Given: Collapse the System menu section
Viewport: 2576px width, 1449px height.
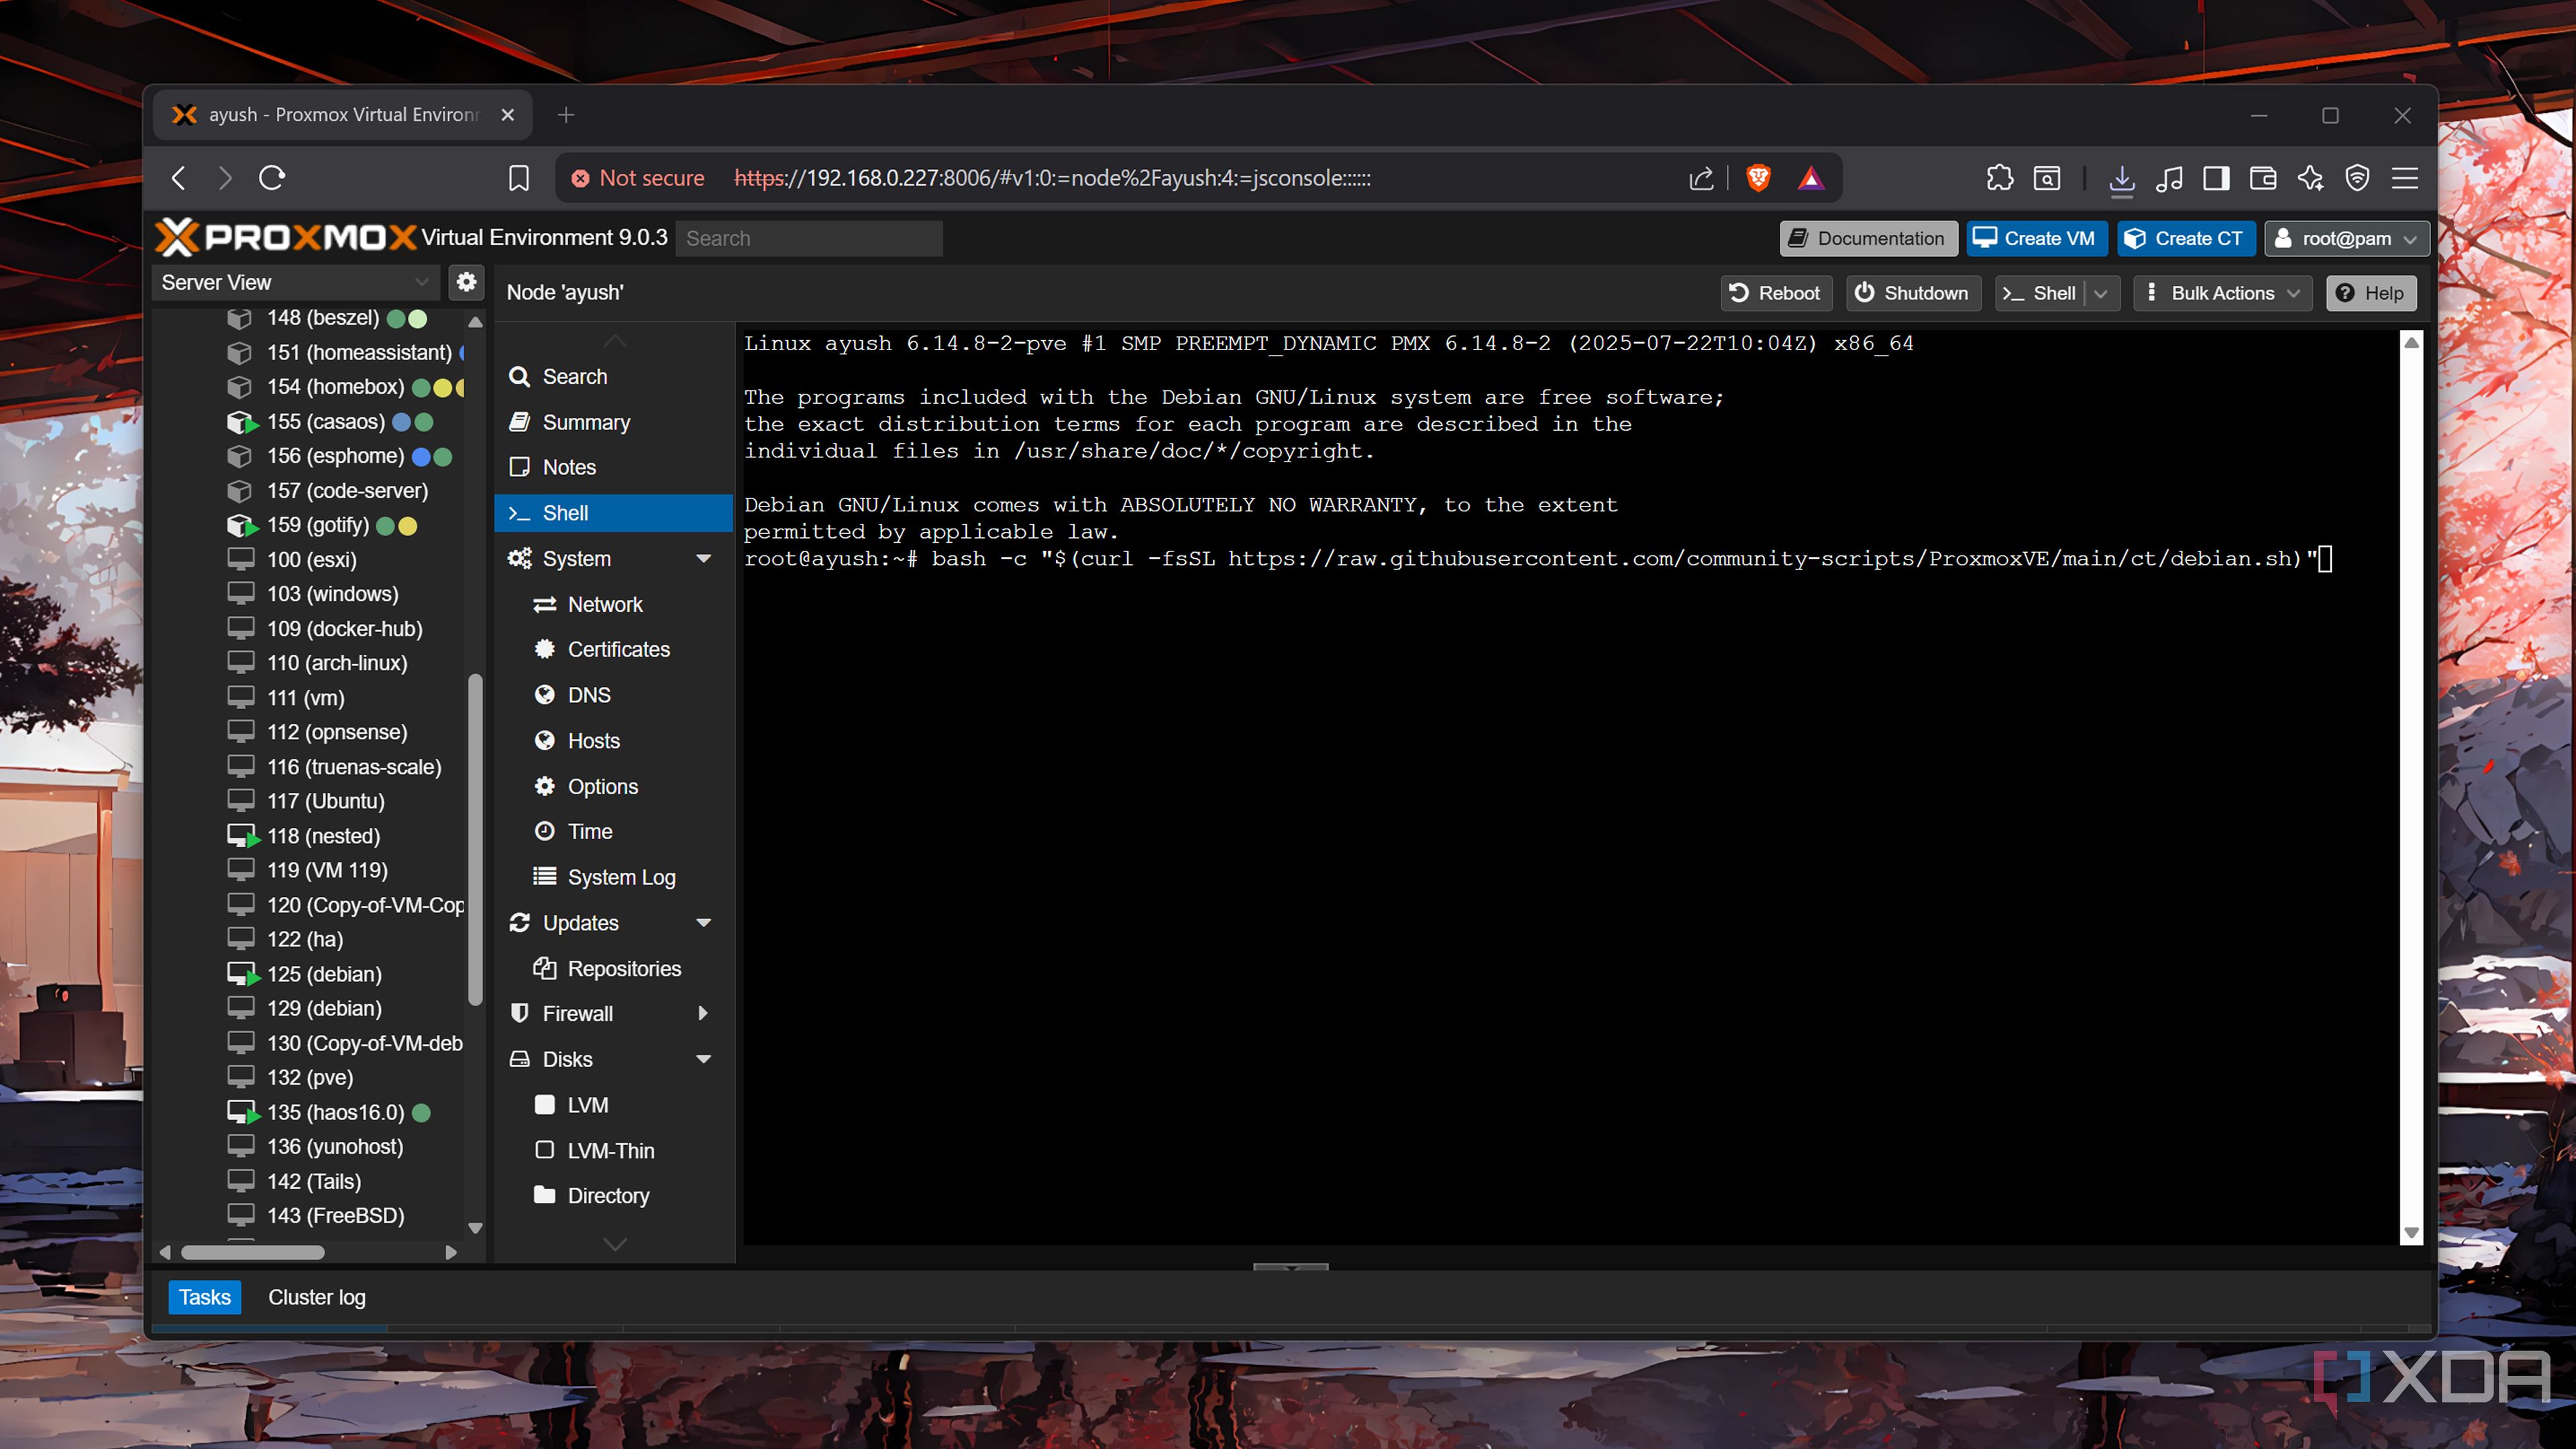Looking at the screenshot, I should pyautogui.click(x=703, y=558).
